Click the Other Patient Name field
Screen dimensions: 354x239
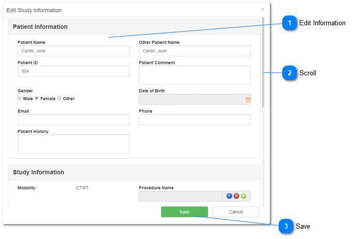pyautogui.click(x=195, y=51)
